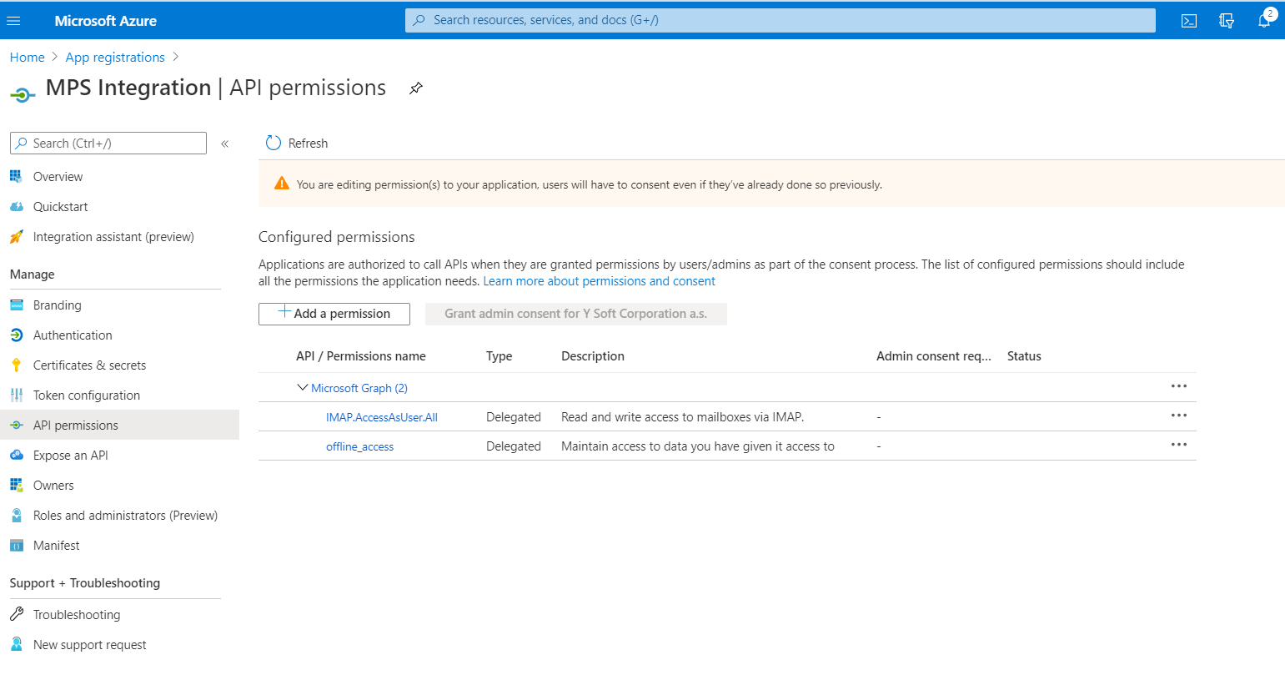This screenshot has width=1285, height=675.
Task: Open the Manifest sidebar item
Action: pos(56,546)
